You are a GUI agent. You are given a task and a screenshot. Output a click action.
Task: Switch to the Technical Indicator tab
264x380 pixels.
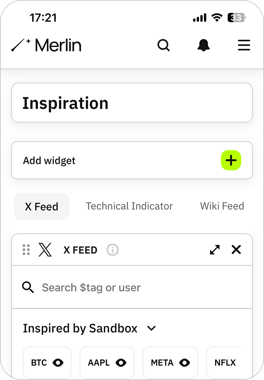click(x=129, y=206)
